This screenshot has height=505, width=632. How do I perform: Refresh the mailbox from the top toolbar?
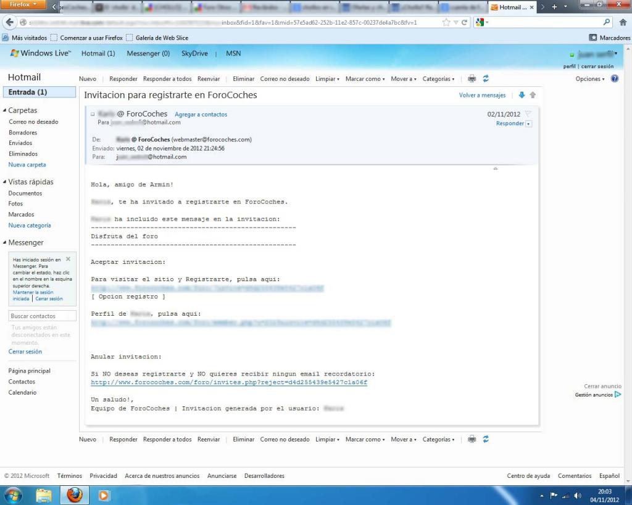(x=486, y=78)
